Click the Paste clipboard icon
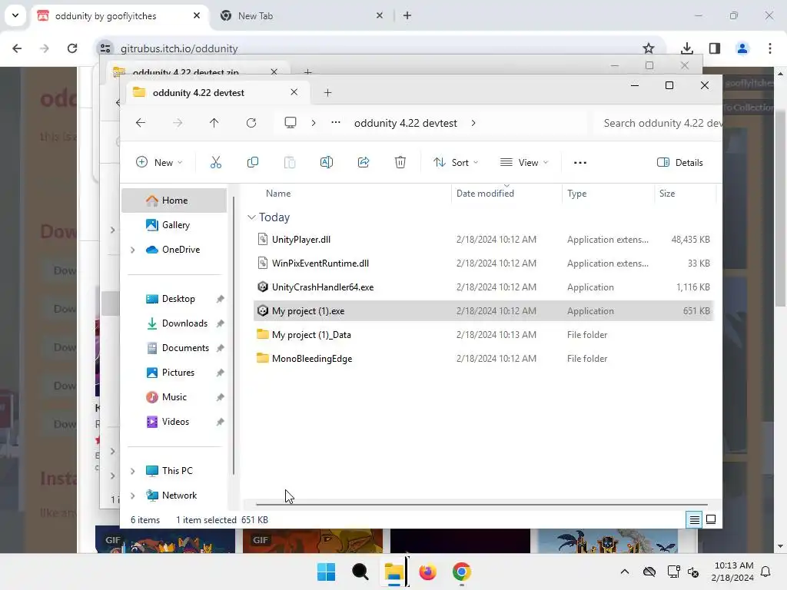The height and width of the screenshot is (590, 787). pos(290,163)
